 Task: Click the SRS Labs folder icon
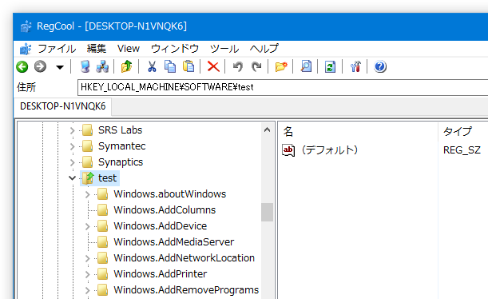pyautogui.click(x=87, y=130)
